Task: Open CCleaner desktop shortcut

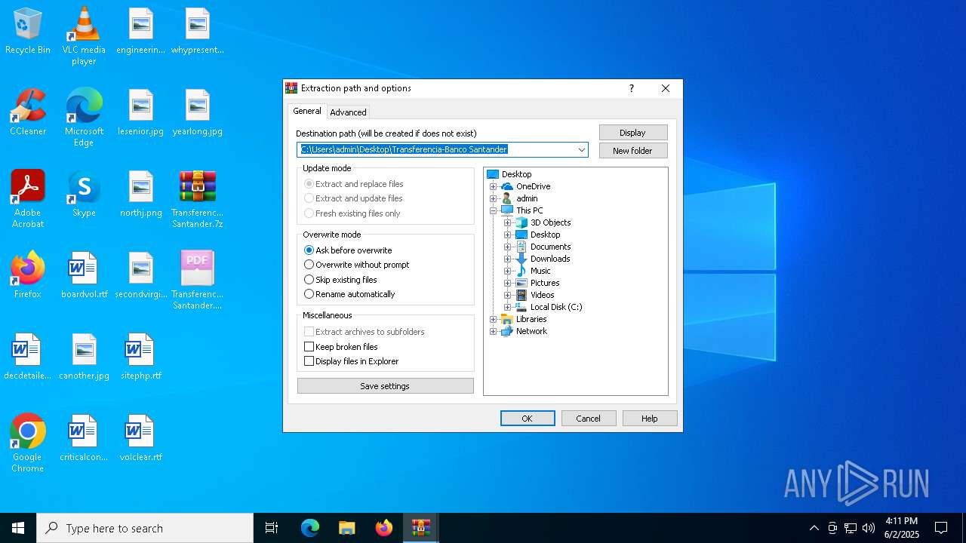Action: click(28, 113)
